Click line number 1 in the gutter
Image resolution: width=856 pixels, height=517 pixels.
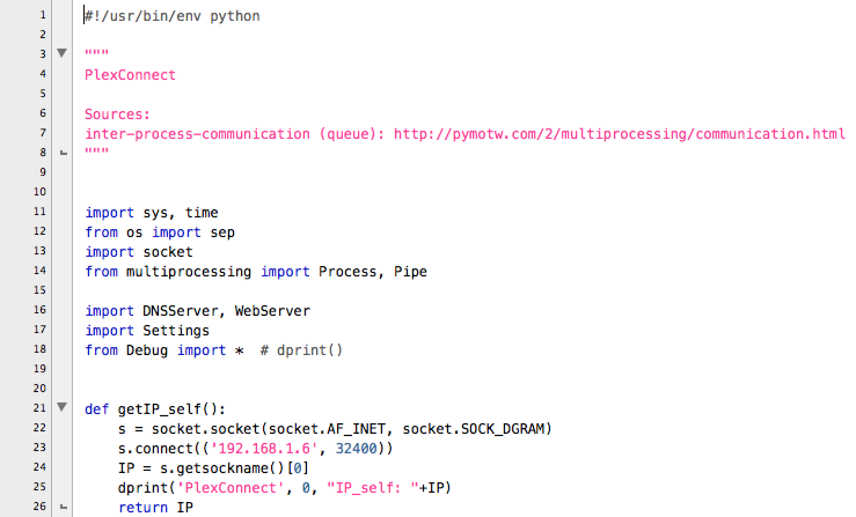pyautogui.click(x=43, y=15)
